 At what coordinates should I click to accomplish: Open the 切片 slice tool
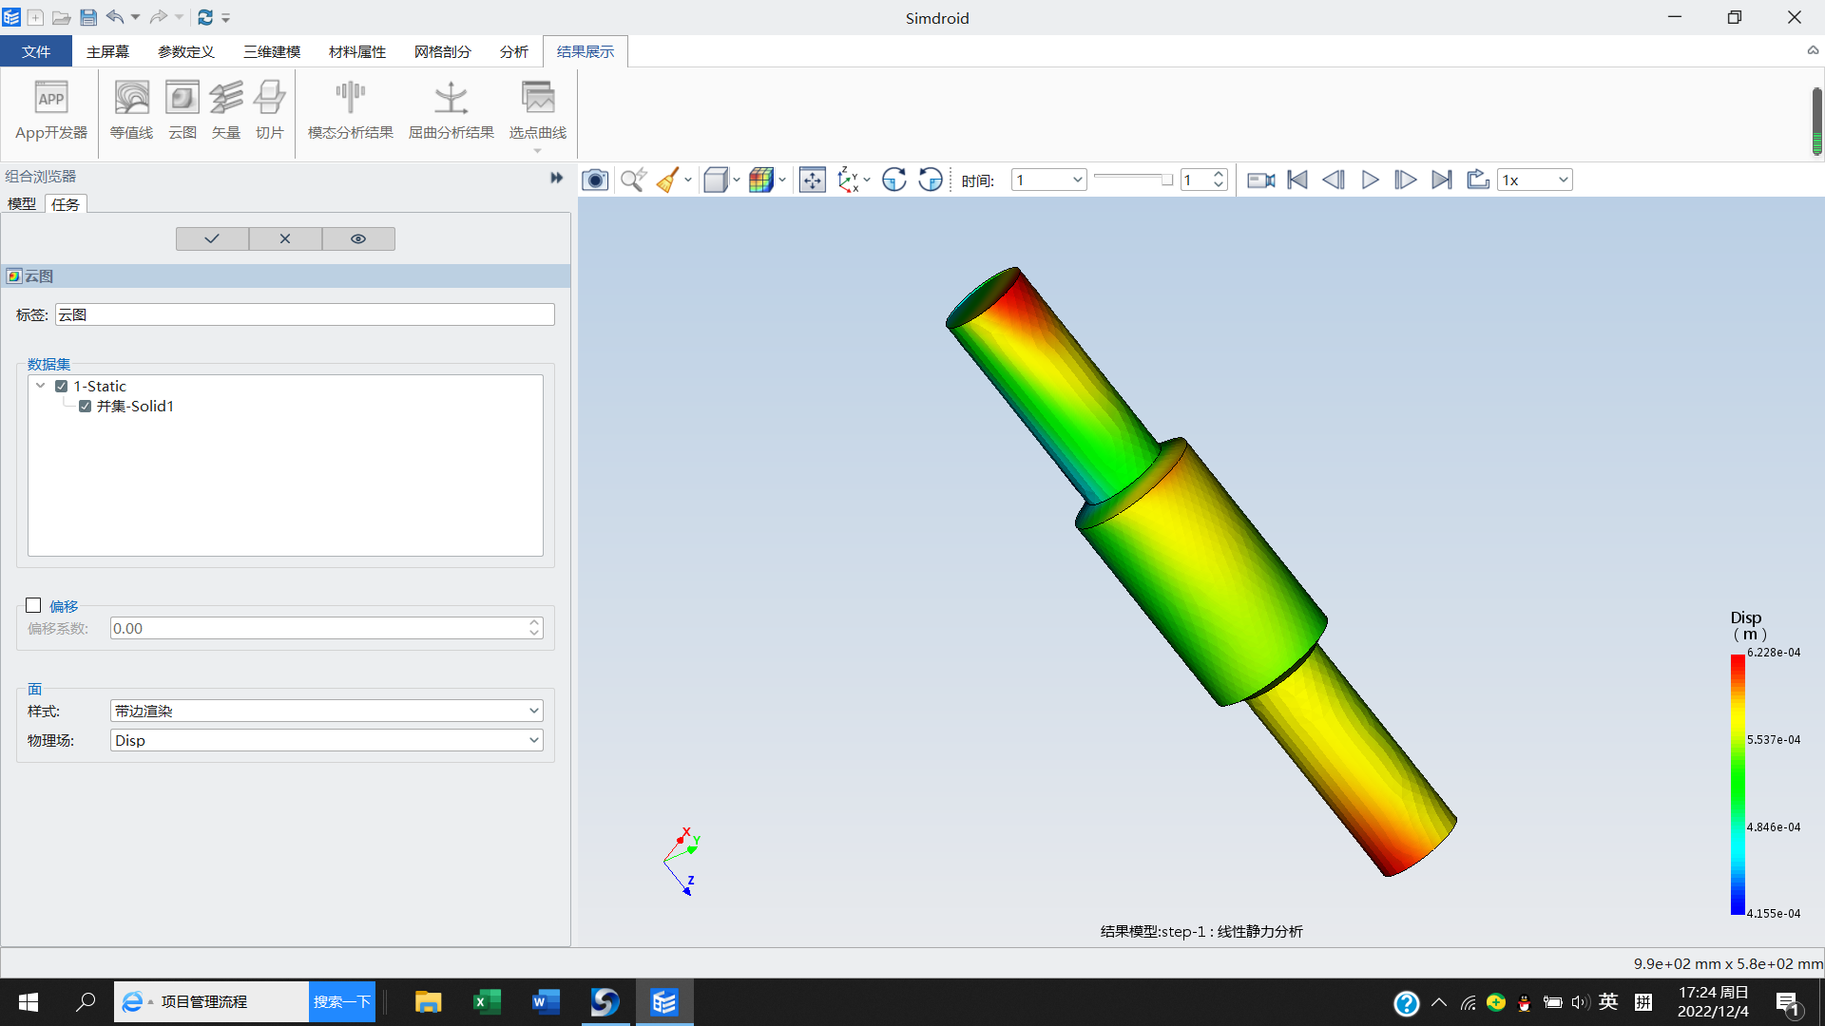click(x=270, y=110)
